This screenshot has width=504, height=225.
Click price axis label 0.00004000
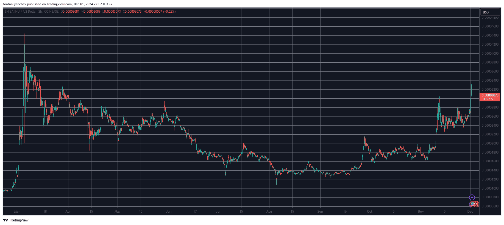(x=490, y=54)
